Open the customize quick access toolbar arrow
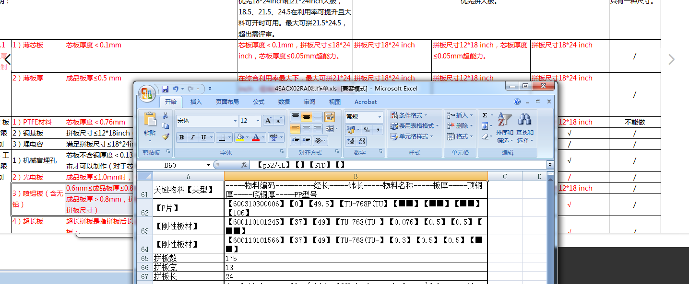The image size is (689, 284). click(210, 89)
